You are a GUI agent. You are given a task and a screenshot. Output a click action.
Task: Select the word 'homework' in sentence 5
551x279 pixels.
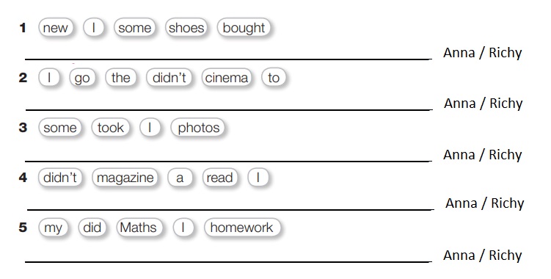click(x=242, y=228)
